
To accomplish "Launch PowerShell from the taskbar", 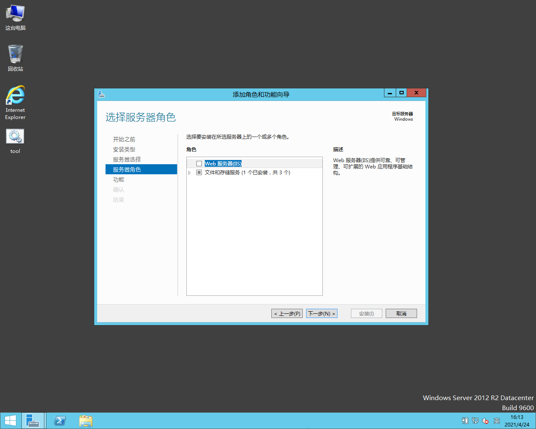I will (60, 421).
